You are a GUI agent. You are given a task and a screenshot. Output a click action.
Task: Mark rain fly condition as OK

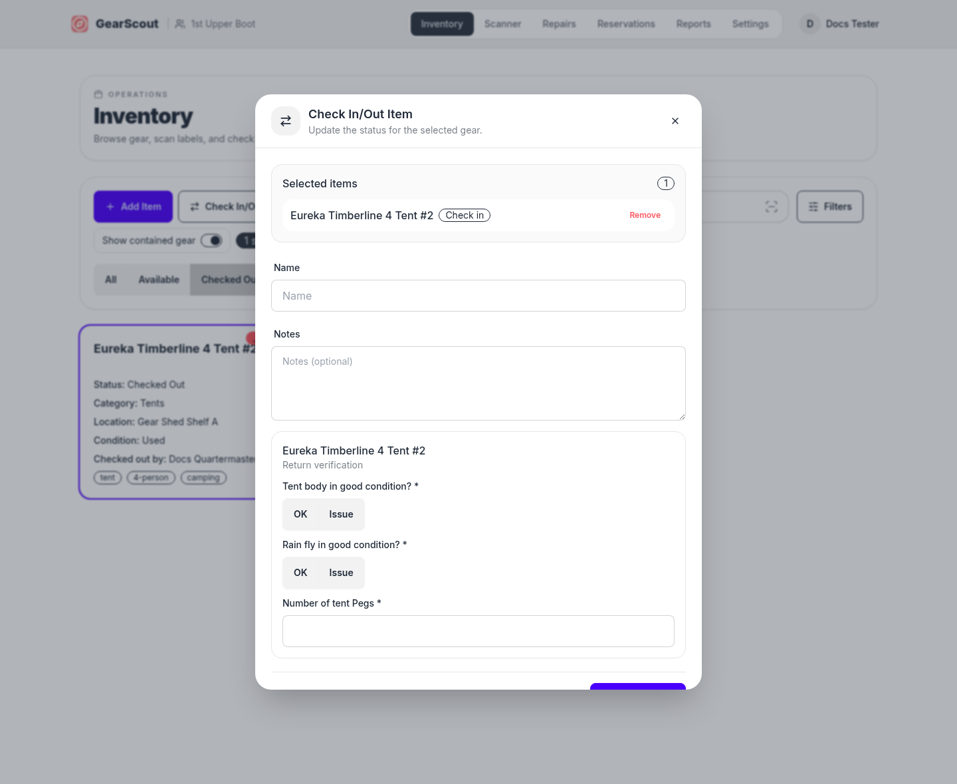300,572
